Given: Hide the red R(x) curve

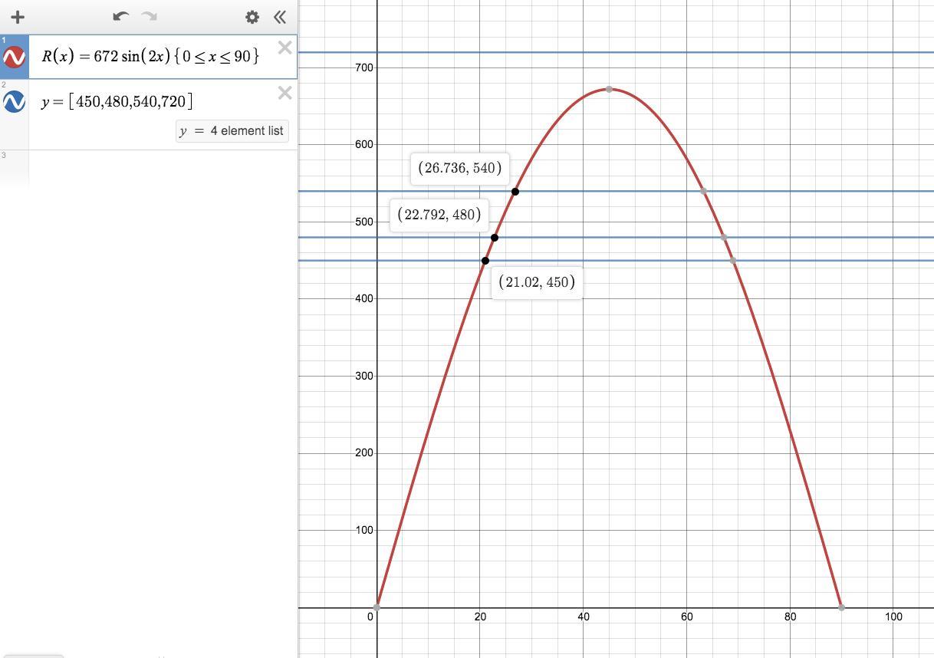Looking at the screenshot, I should [14, 57].
